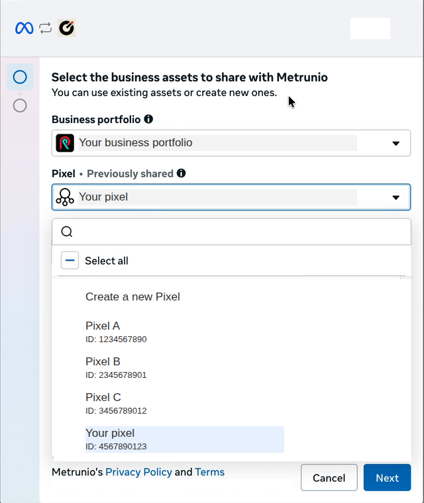424x503 pixels.
Task: Click the Next button
Action: pos(387,477)
